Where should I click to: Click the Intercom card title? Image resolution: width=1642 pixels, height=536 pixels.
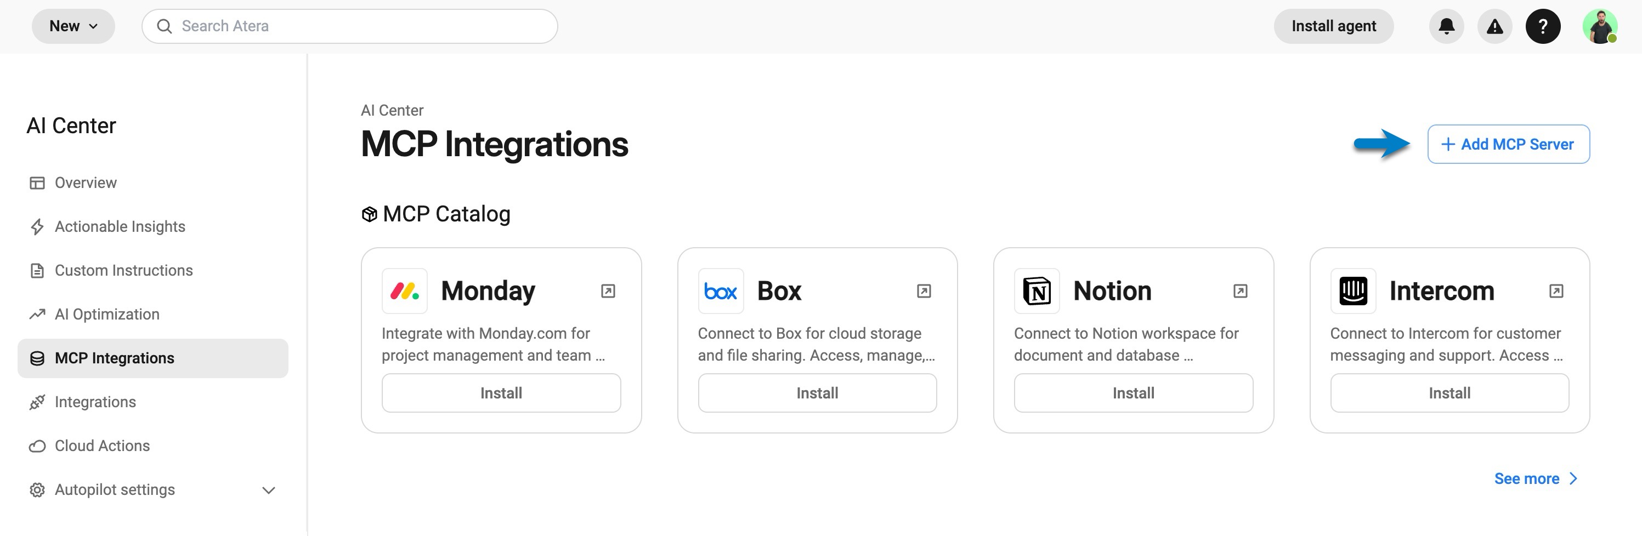click(x=1442, y=291)
